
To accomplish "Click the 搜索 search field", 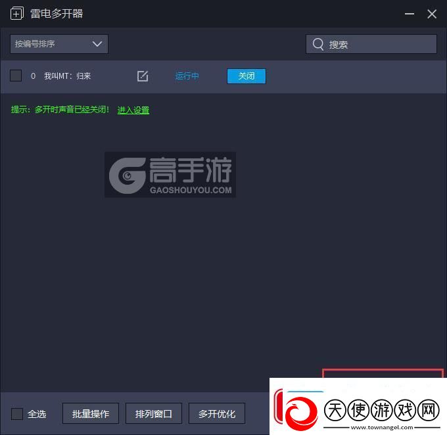I will pyautogui.click(x=371, y=44).
